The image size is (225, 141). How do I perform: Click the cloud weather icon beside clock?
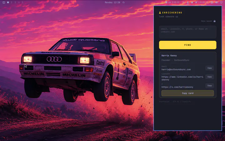coord(123,3)
